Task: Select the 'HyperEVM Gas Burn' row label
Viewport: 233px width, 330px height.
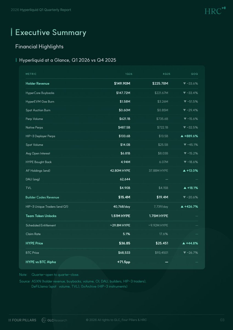Action: (40, 101)
